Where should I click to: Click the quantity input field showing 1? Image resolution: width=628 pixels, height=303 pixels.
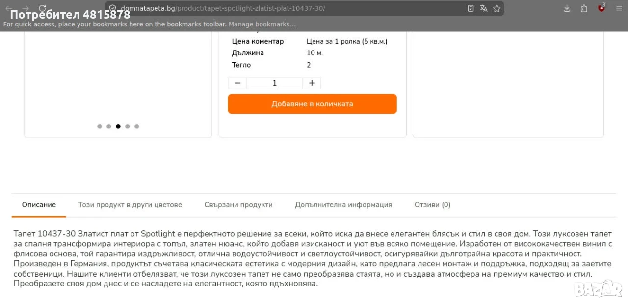[274, 83]
